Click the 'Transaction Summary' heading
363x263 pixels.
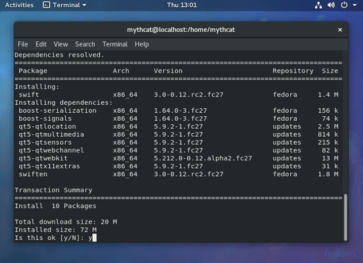click(x=53, y=190)
